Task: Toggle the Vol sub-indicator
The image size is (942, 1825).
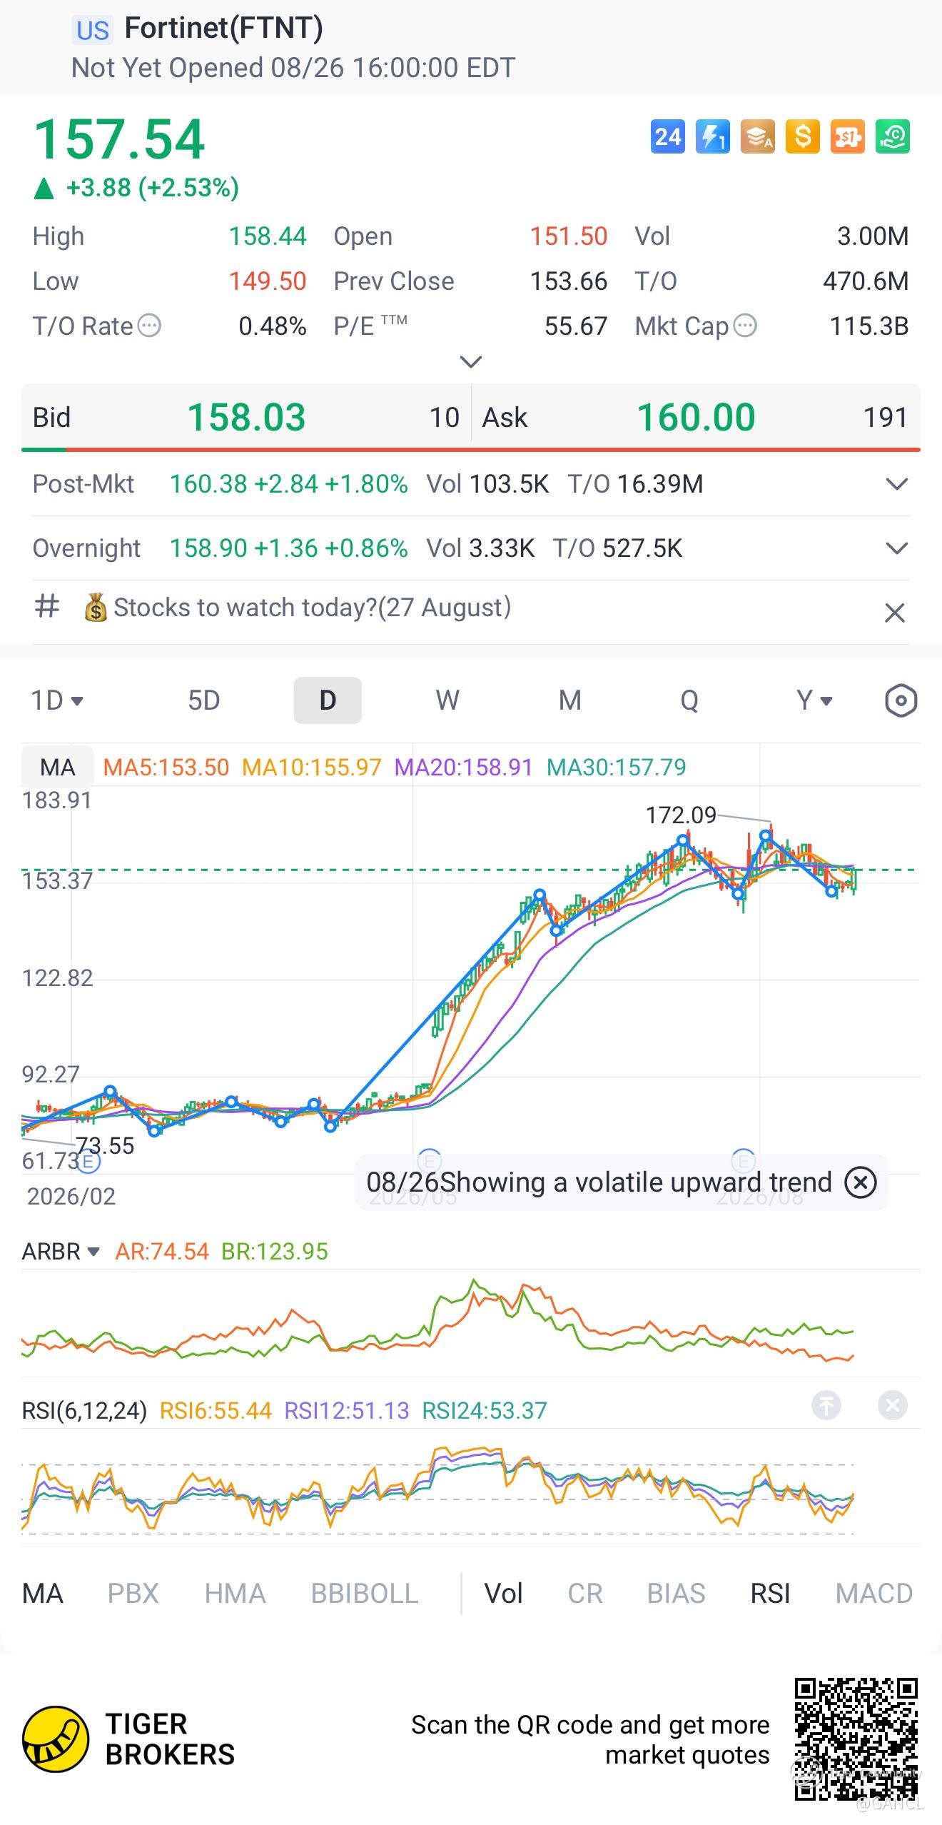Action: click(503, 1594)
